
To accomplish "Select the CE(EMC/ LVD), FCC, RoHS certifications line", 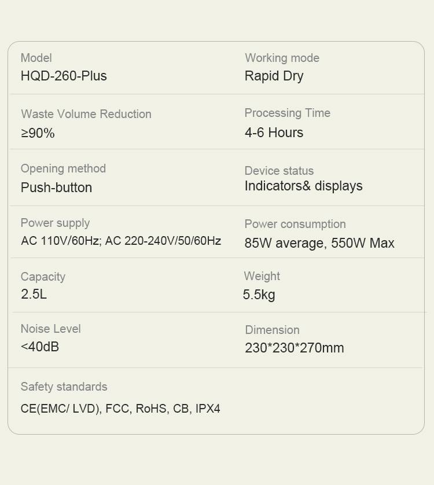I will click(120, 409).
